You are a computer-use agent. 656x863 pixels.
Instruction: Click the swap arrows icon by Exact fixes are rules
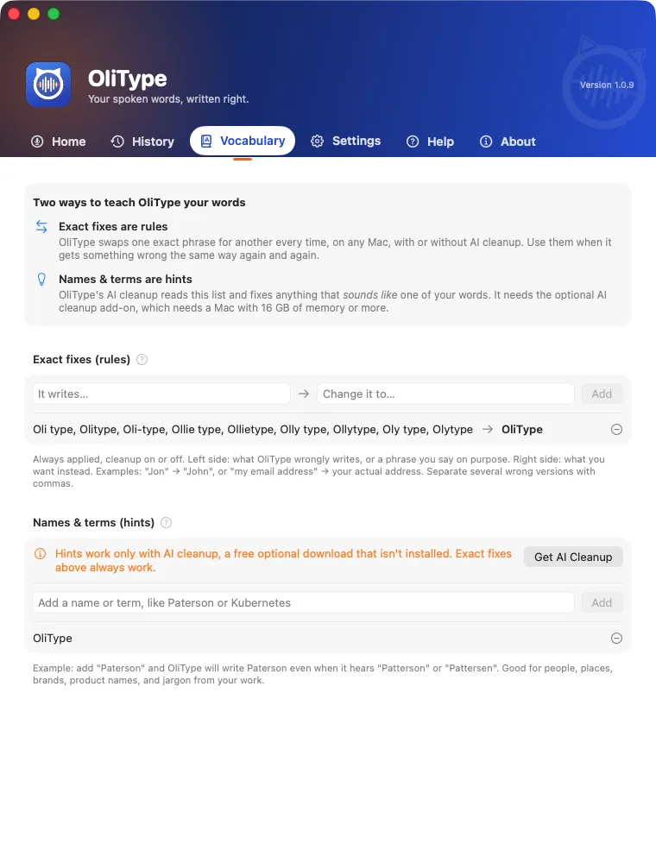point(41,226)
